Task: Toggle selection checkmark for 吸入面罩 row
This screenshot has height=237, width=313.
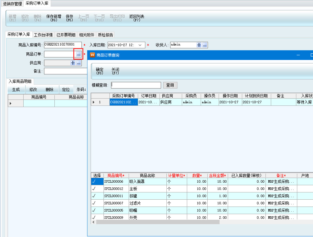Action: (x=97, y=182)
